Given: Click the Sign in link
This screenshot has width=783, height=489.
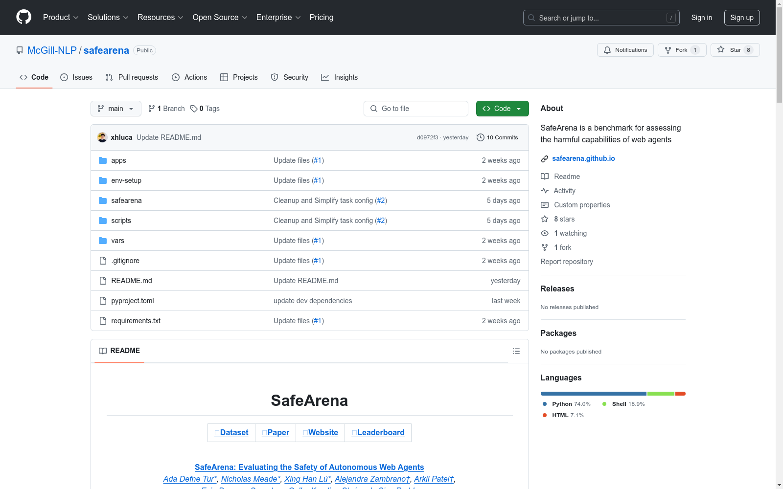Looking at the screenshot, I should coord(702,18).
